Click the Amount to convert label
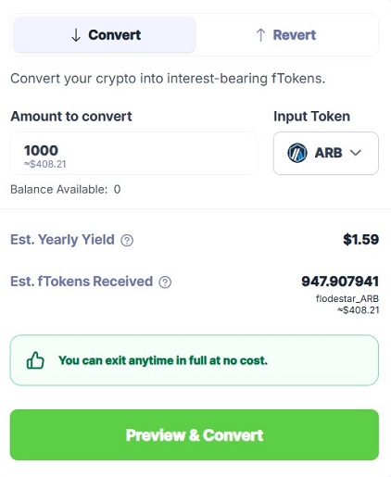Viewport: 391px width, 477px height. (x=71, y=117)
